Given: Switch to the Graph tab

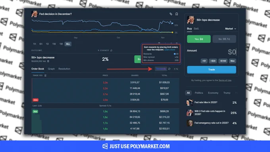Looking at the screenshot, I should coord(51,69).
